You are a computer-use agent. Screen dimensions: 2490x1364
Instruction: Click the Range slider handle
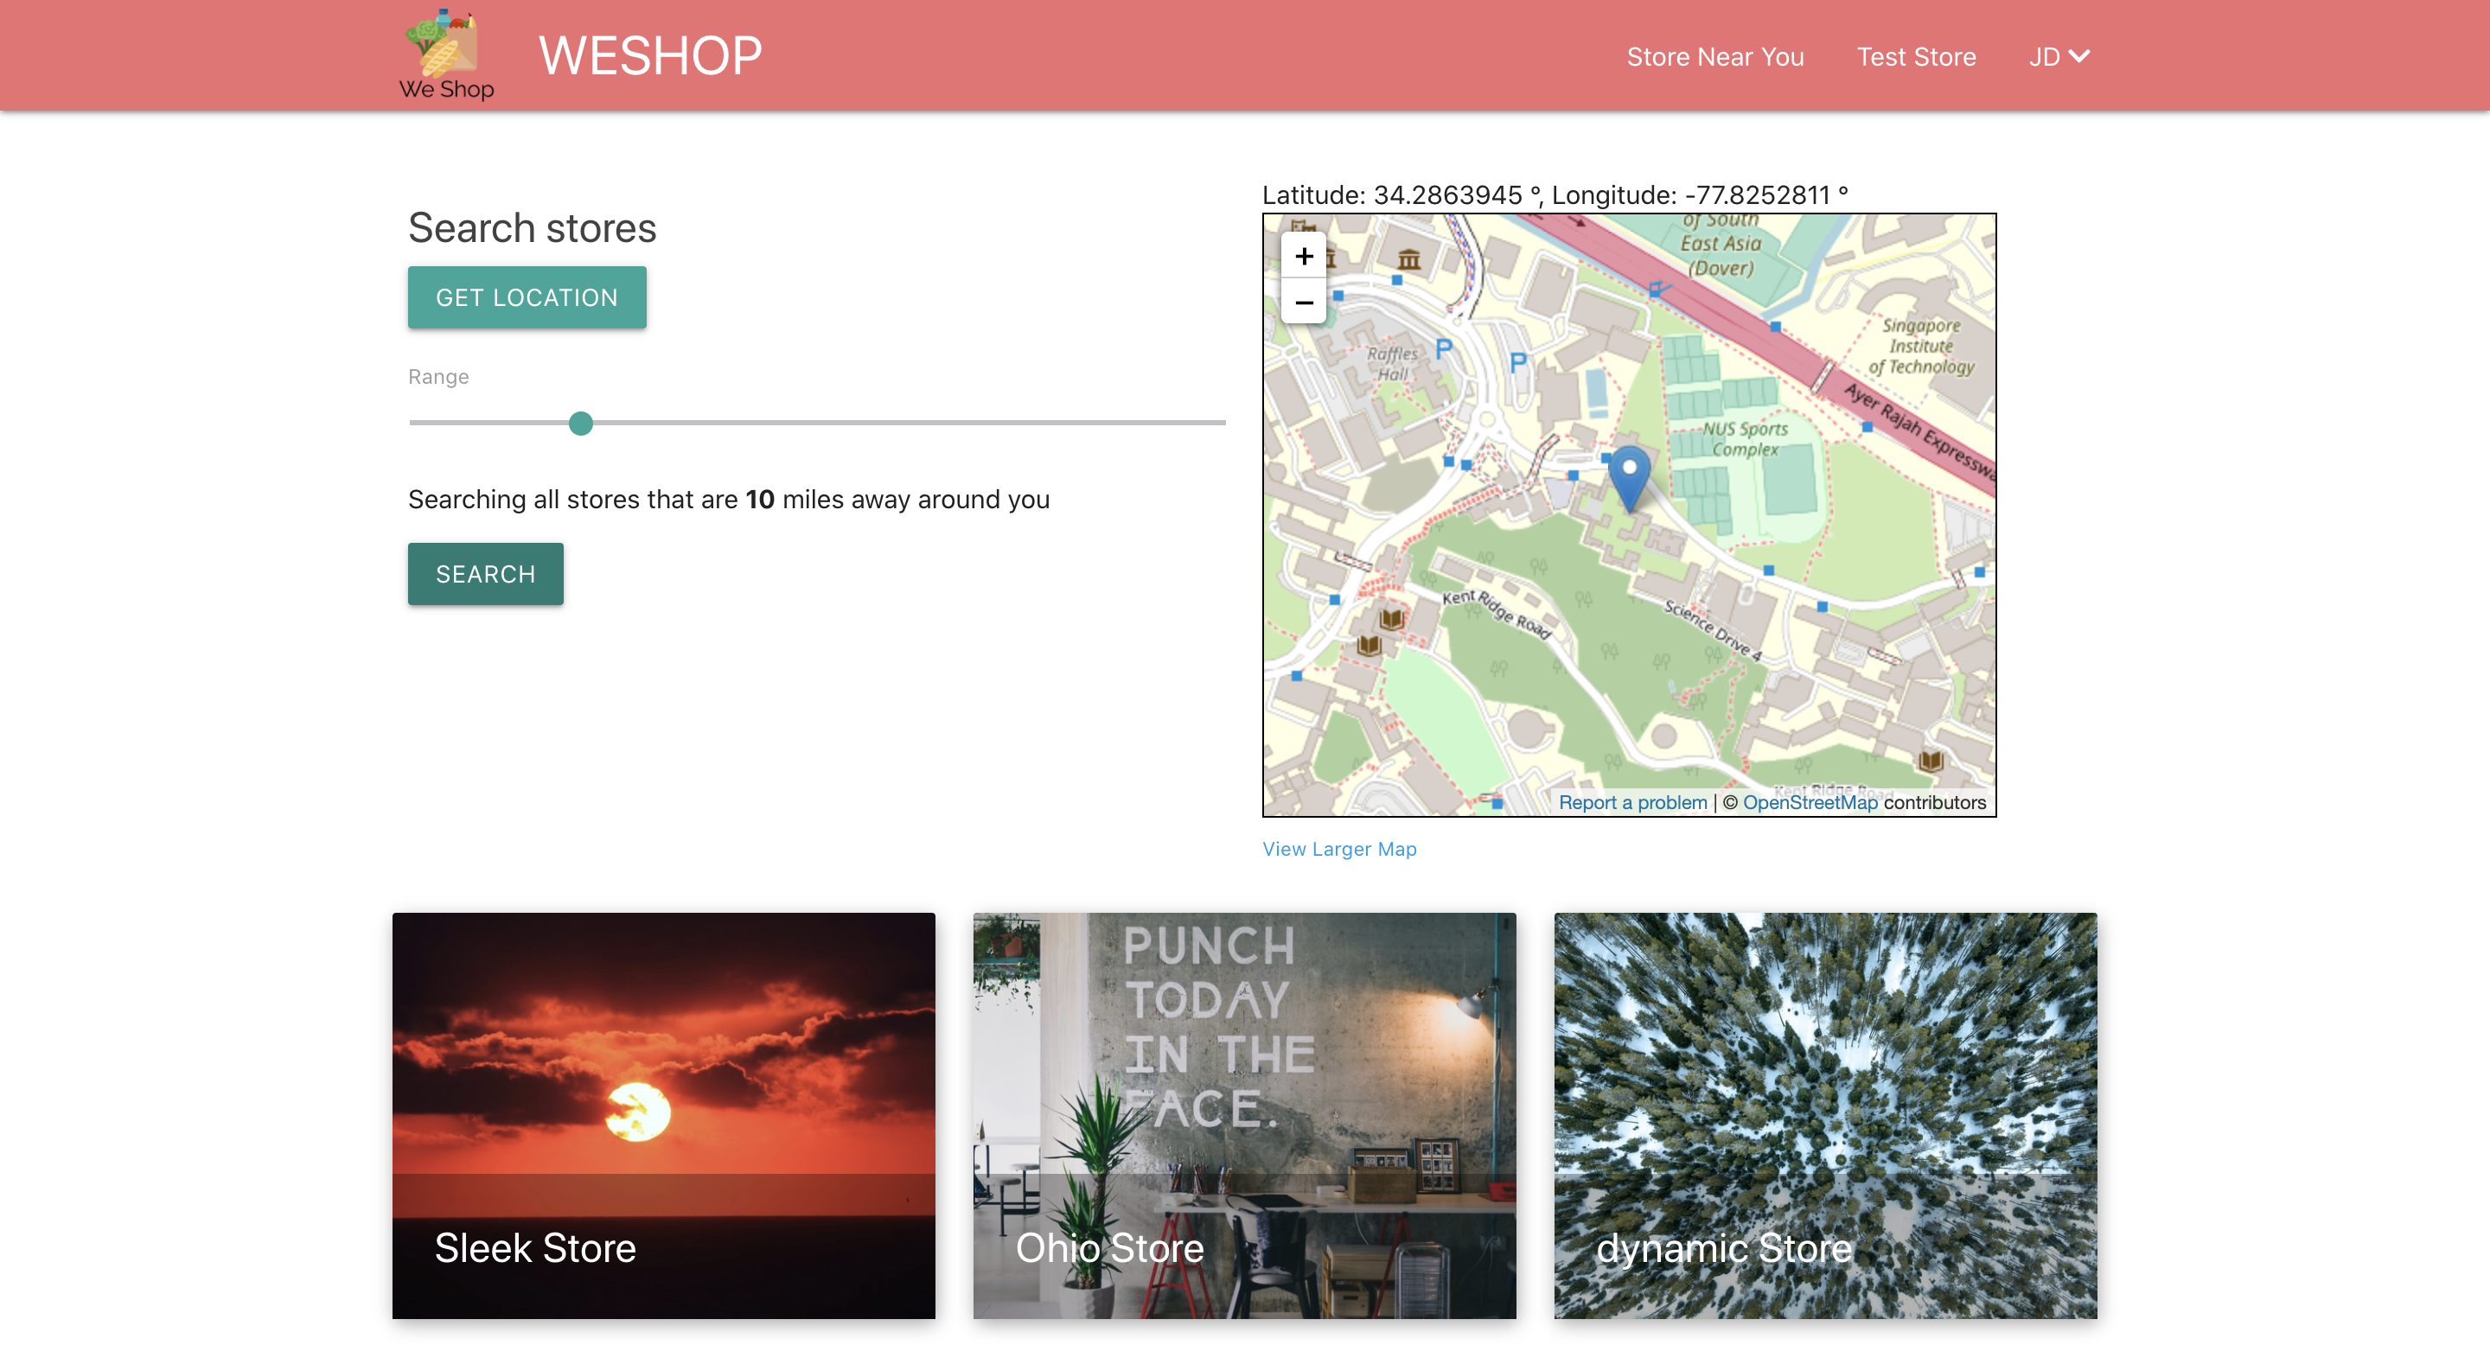580,424
